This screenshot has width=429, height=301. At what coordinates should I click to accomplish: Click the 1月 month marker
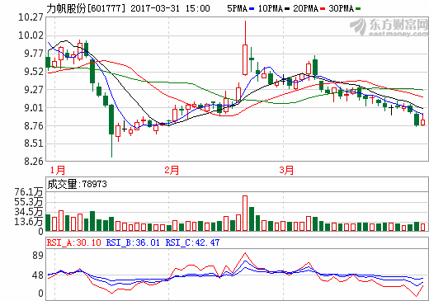click(x=58, y=170)
